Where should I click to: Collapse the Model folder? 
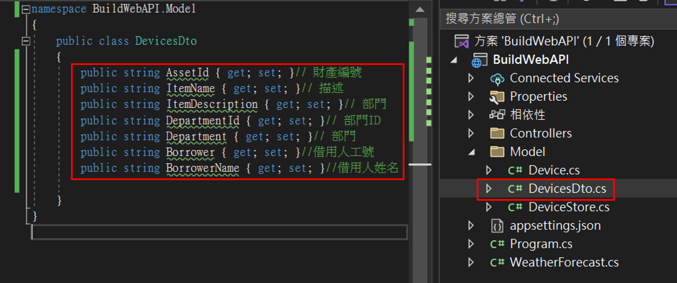click(471, 152)
